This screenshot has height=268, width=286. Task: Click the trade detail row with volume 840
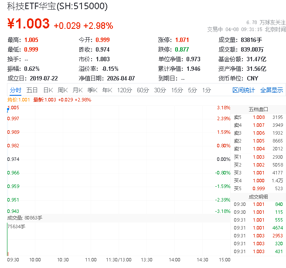[258, 204]
